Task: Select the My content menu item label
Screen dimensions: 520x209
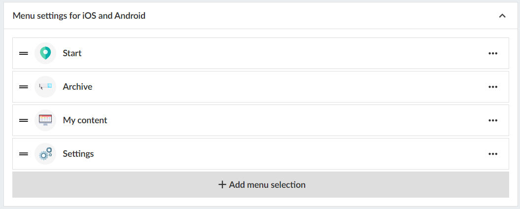Action: pyautogui.click(x=85, y=120)
